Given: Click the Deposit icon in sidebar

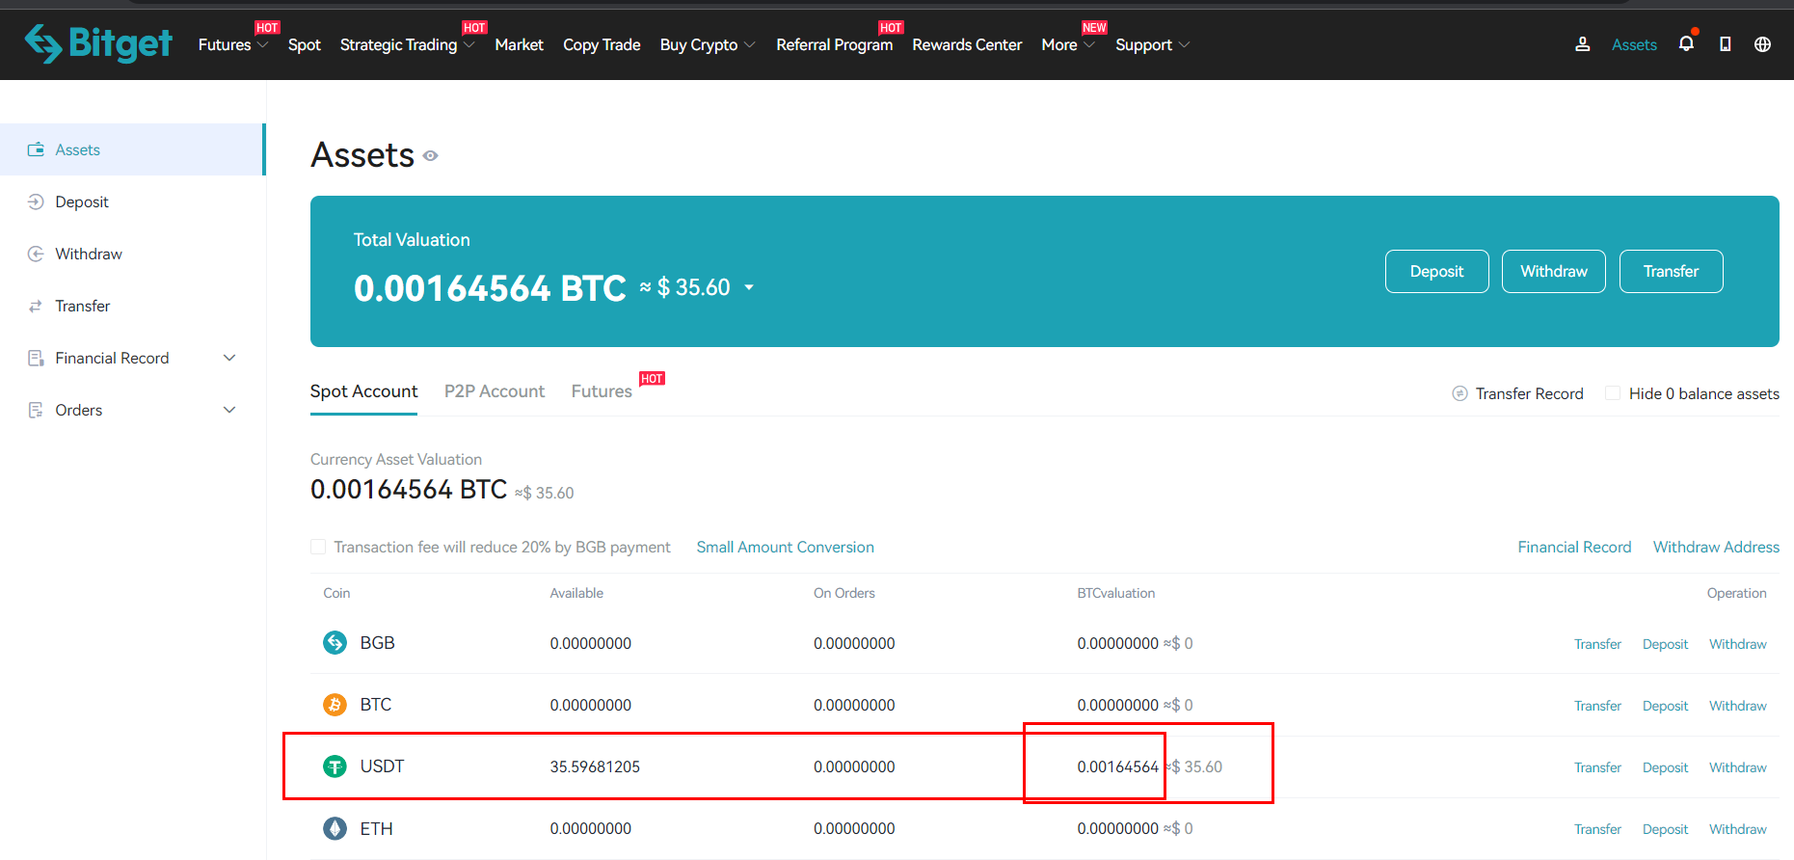Looking at the screenshot, I should pos(36,202).
